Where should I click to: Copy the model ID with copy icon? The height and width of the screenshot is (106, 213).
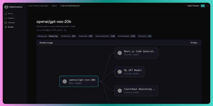point(65,30)
